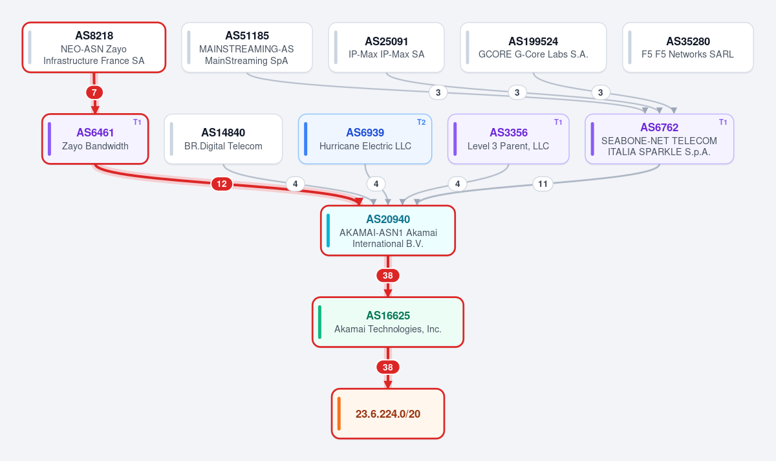Open the AS14840 BR.Digital Telecom node

(x=223, y=139)
